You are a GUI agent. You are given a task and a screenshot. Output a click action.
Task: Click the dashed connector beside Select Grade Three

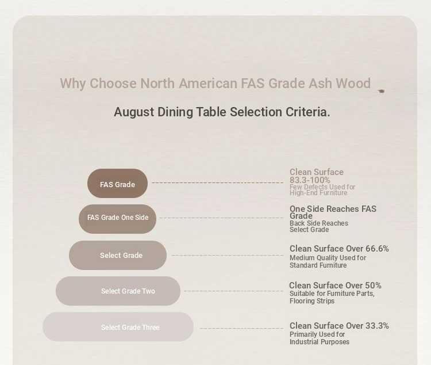[242, 329]
